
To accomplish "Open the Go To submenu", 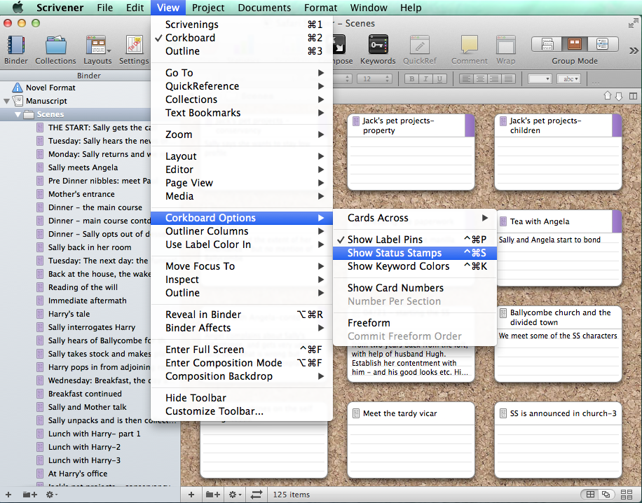I will click(x=242, y=73).
